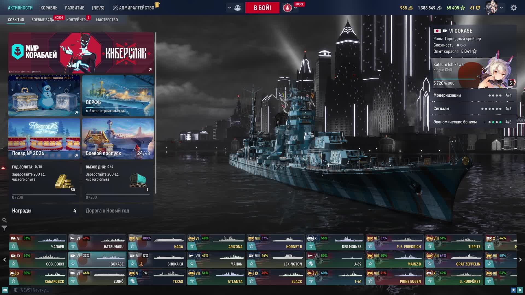
Task: Click the division creation icon
Action: point(238,8)
